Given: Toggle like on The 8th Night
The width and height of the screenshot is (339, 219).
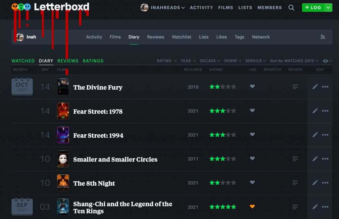Looking at the screenshot, I should coord(252,183).
